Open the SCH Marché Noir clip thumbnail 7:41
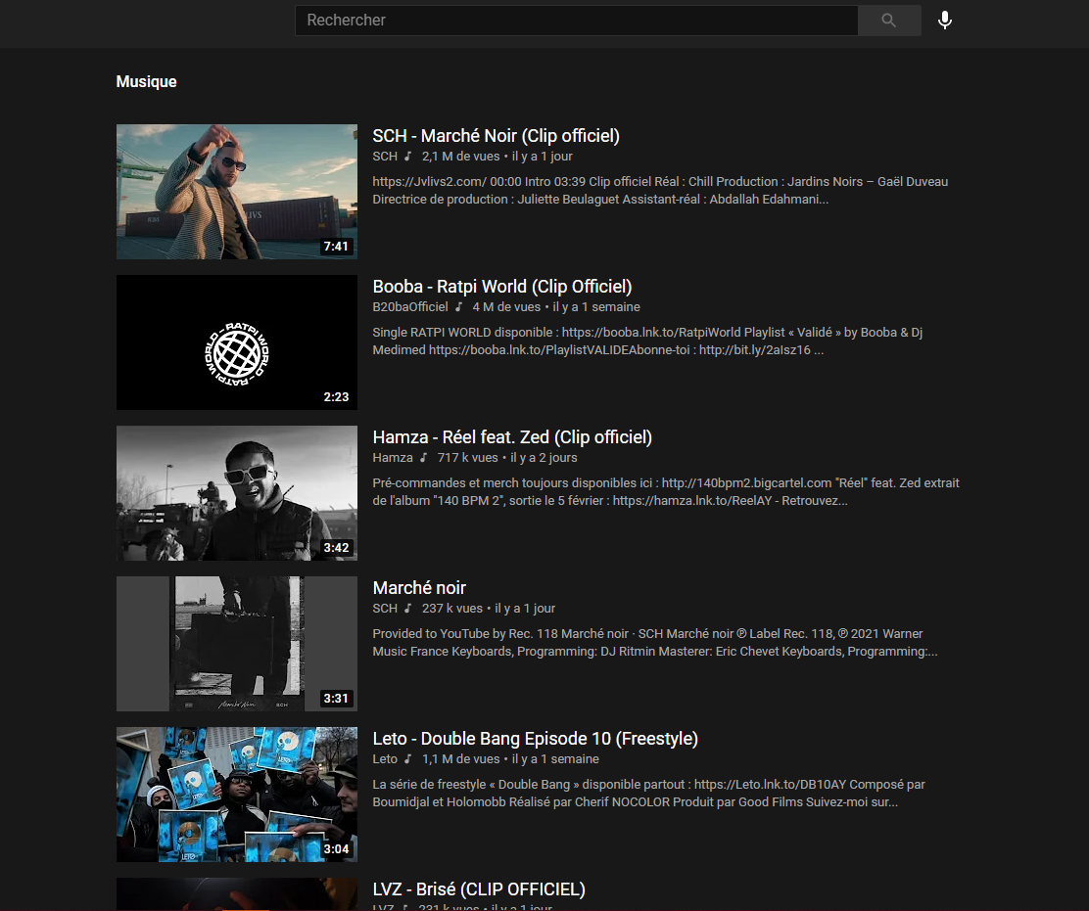Image resolution: width=1089 pixels, height=911 pixels. click(x=237, y=192)
